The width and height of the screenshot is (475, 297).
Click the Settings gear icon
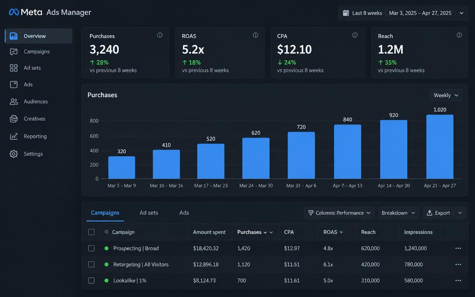tap(14, 154)
